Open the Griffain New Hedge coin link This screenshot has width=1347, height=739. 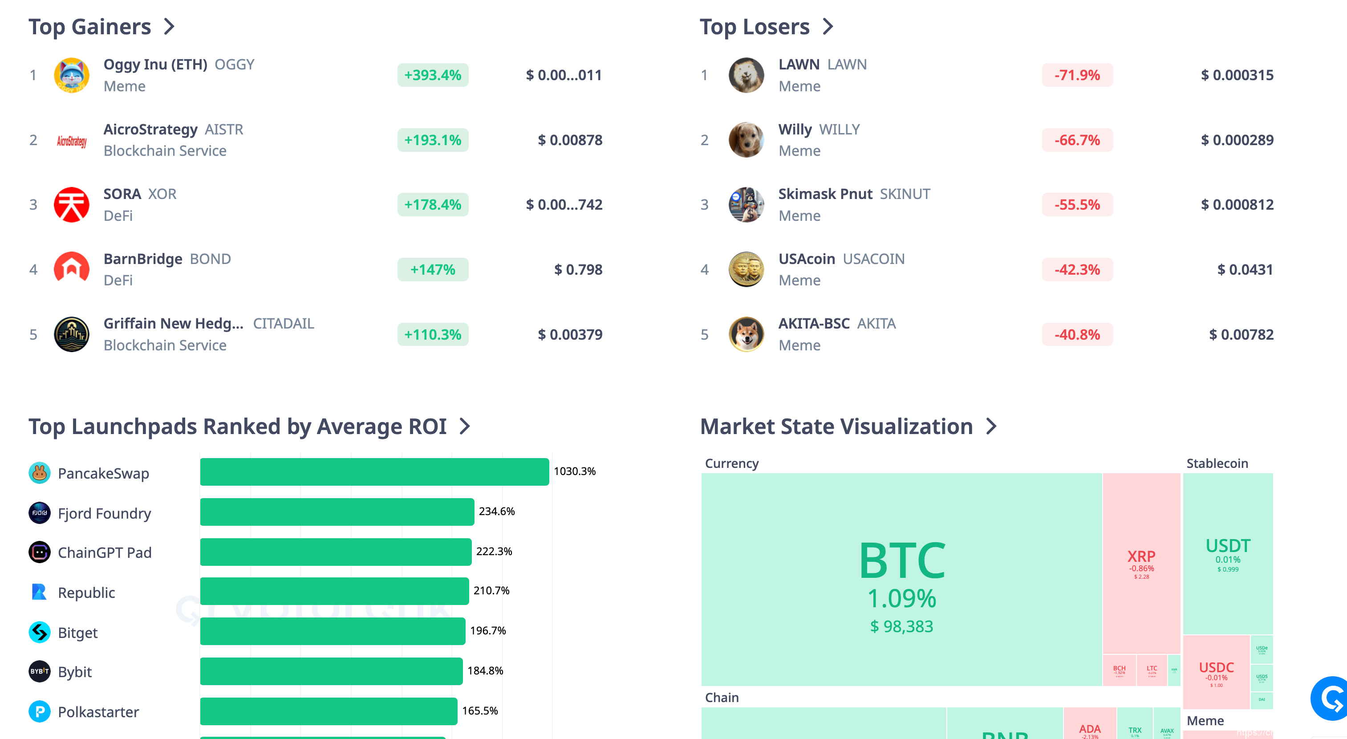[x=173, y=324]
